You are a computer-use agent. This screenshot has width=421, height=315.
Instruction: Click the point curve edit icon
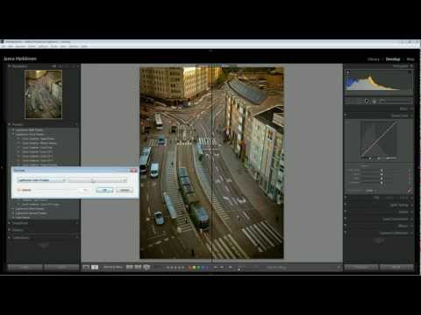410,191
